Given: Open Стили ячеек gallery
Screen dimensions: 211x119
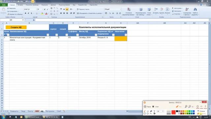Looking at the screenshot, I should click(149, 12).
